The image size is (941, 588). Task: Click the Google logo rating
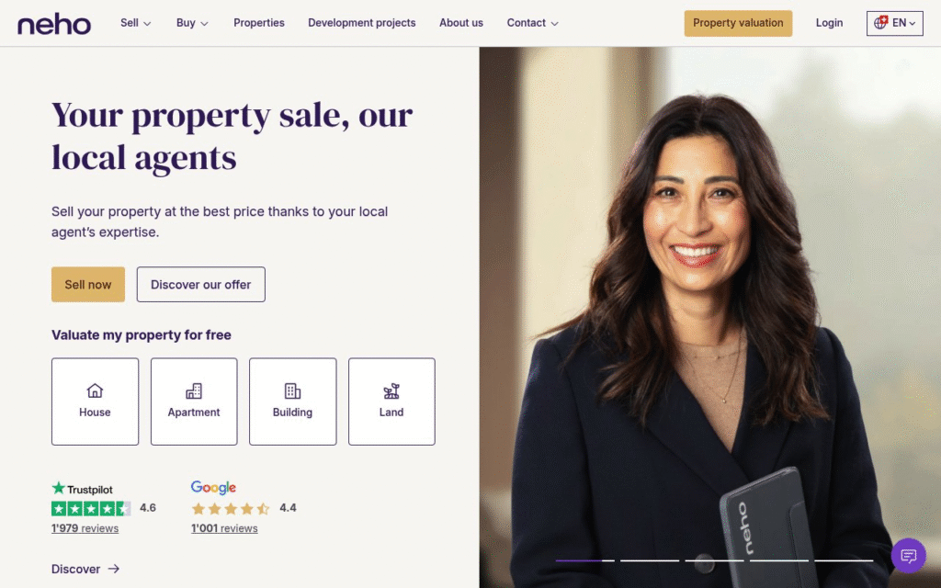(213, 487)
